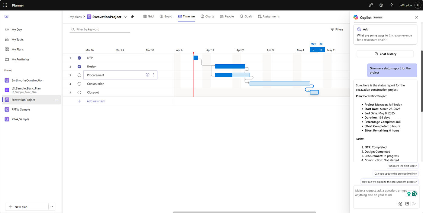Viewport: 423px width, 213px height.
Task: Open PFTW Sample pinned plan
Action: [x=21, y=109]
